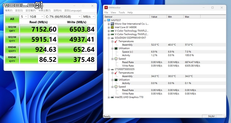Click the SOLIDIGM Speed gauge icon
Viewport: 231px width, 123px height.
[116, 59]
